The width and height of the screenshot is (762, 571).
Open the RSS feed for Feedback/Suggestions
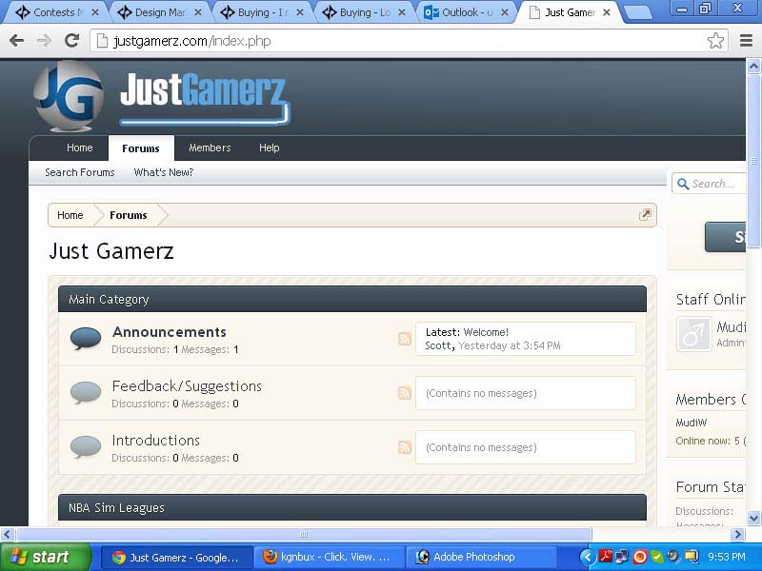tap(404, 393)
